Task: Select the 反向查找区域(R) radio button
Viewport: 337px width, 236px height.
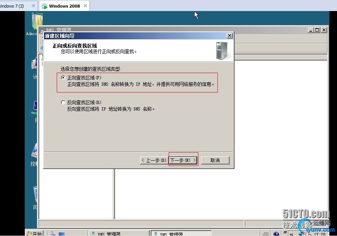Action: pyautogui.click(x=63, y=102)
